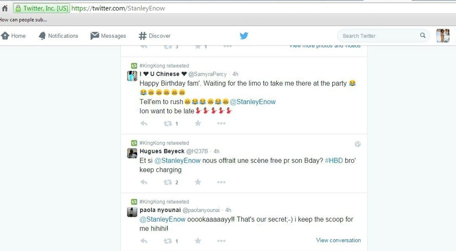Click the Home house icon in nav
Screen dimensions: 456x251
point(5,36)
